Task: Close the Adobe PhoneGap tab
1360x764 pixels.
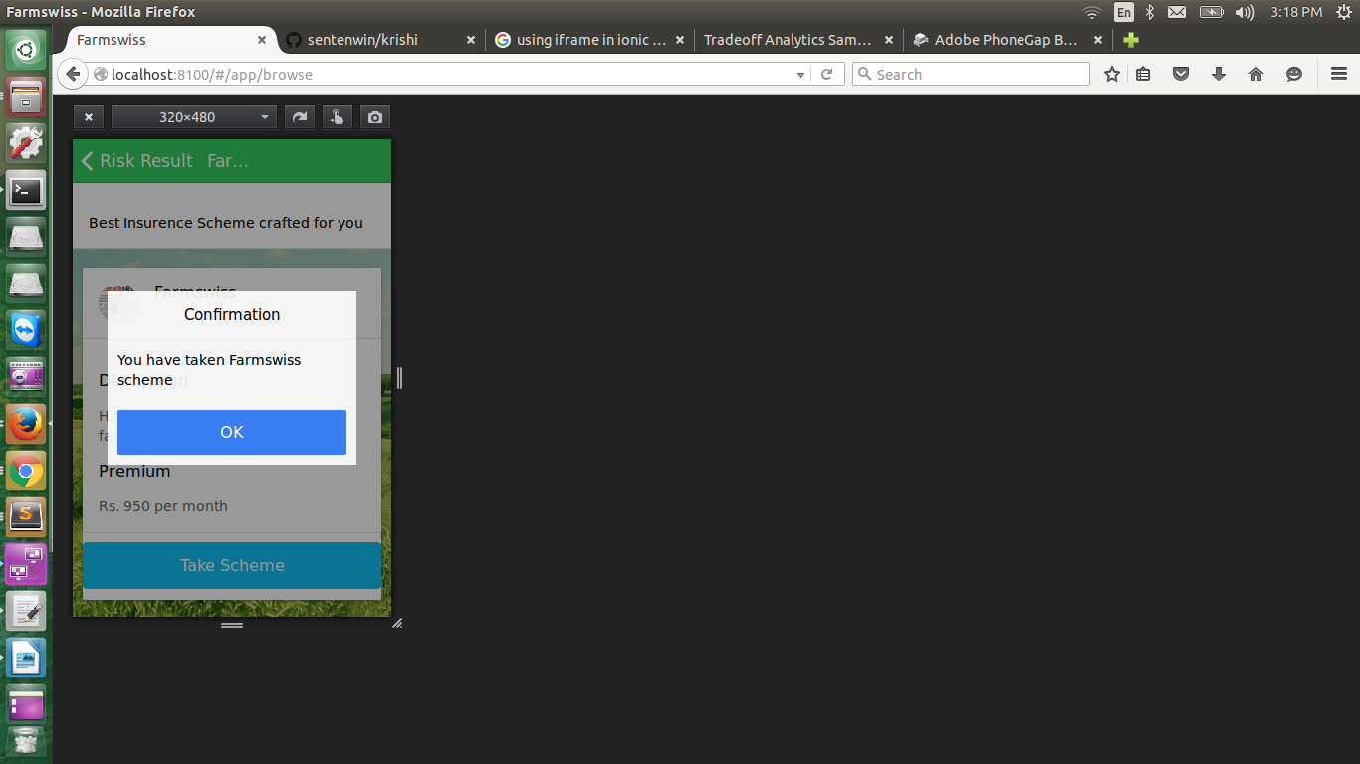Action: click(1098, 40)
